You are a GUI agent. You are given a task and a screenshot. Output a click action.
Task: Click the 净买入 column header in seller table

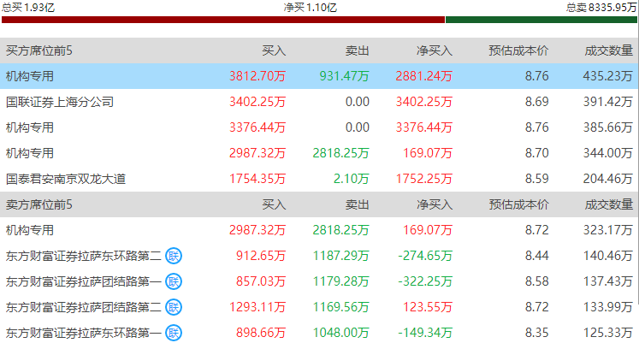coord(435,204)
